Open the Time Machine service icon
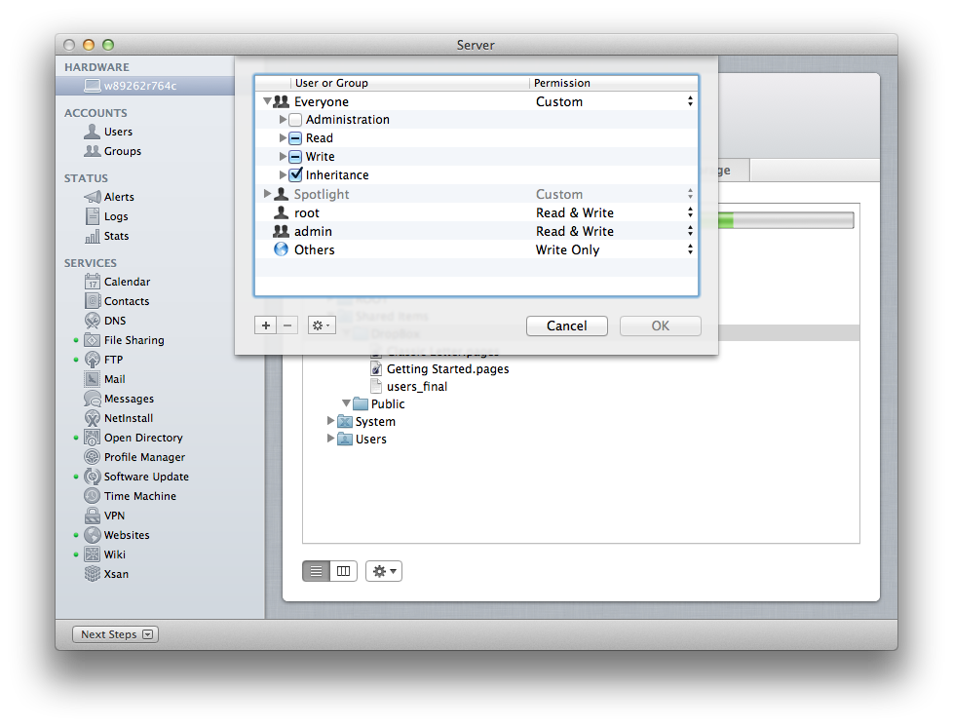Image resolution: width=953 pixels, height=727 pixels. point(93,496)
